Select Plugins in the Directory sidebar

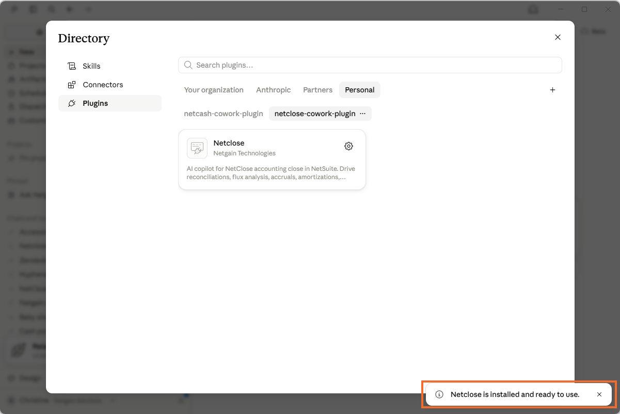109,103
